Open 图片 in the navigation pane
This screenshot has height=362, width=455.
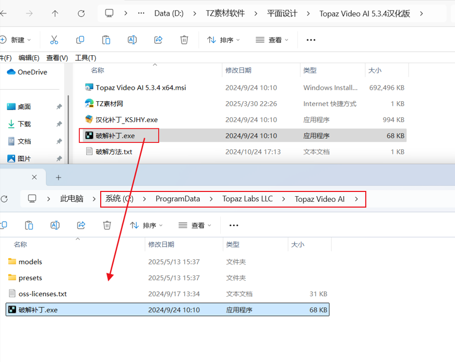point(19,159)
